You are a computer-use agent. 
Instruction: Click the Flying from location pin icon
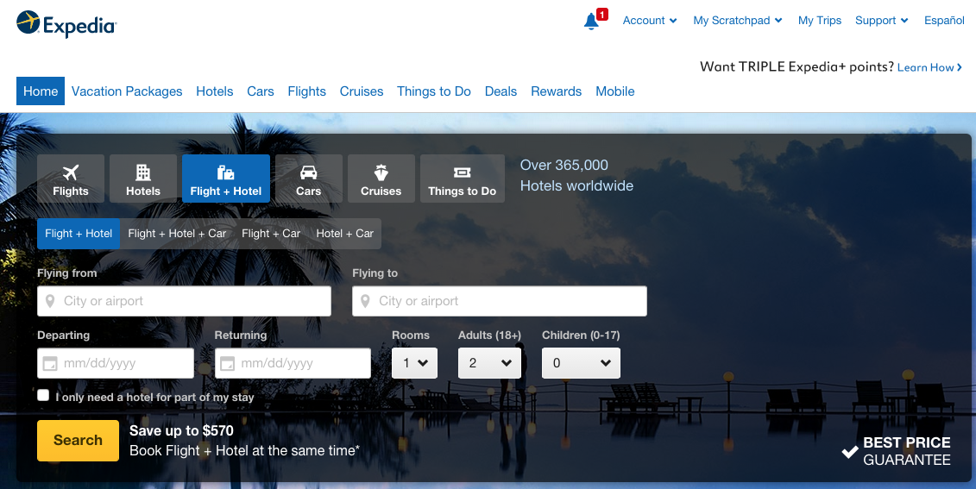click(x=50, y=301)
